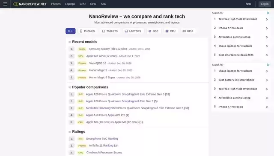Click chevron next to Best smartphone deals 2025
Viewport: 274px width, 156px height.
[267, 55]
